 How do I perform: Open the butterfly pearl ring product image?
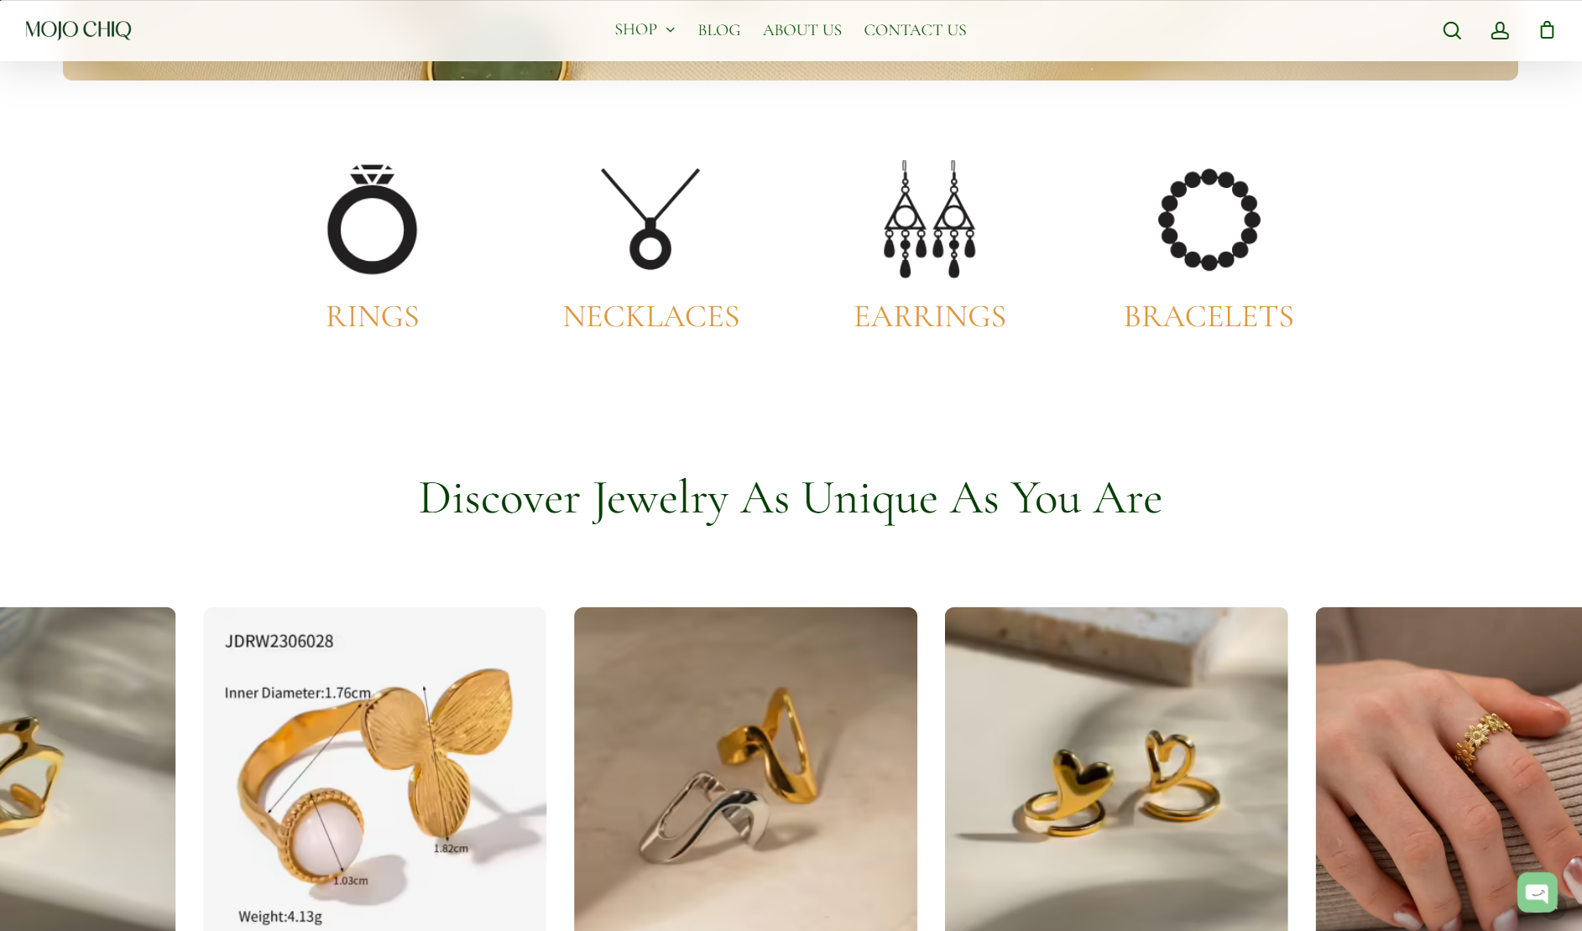375,769
